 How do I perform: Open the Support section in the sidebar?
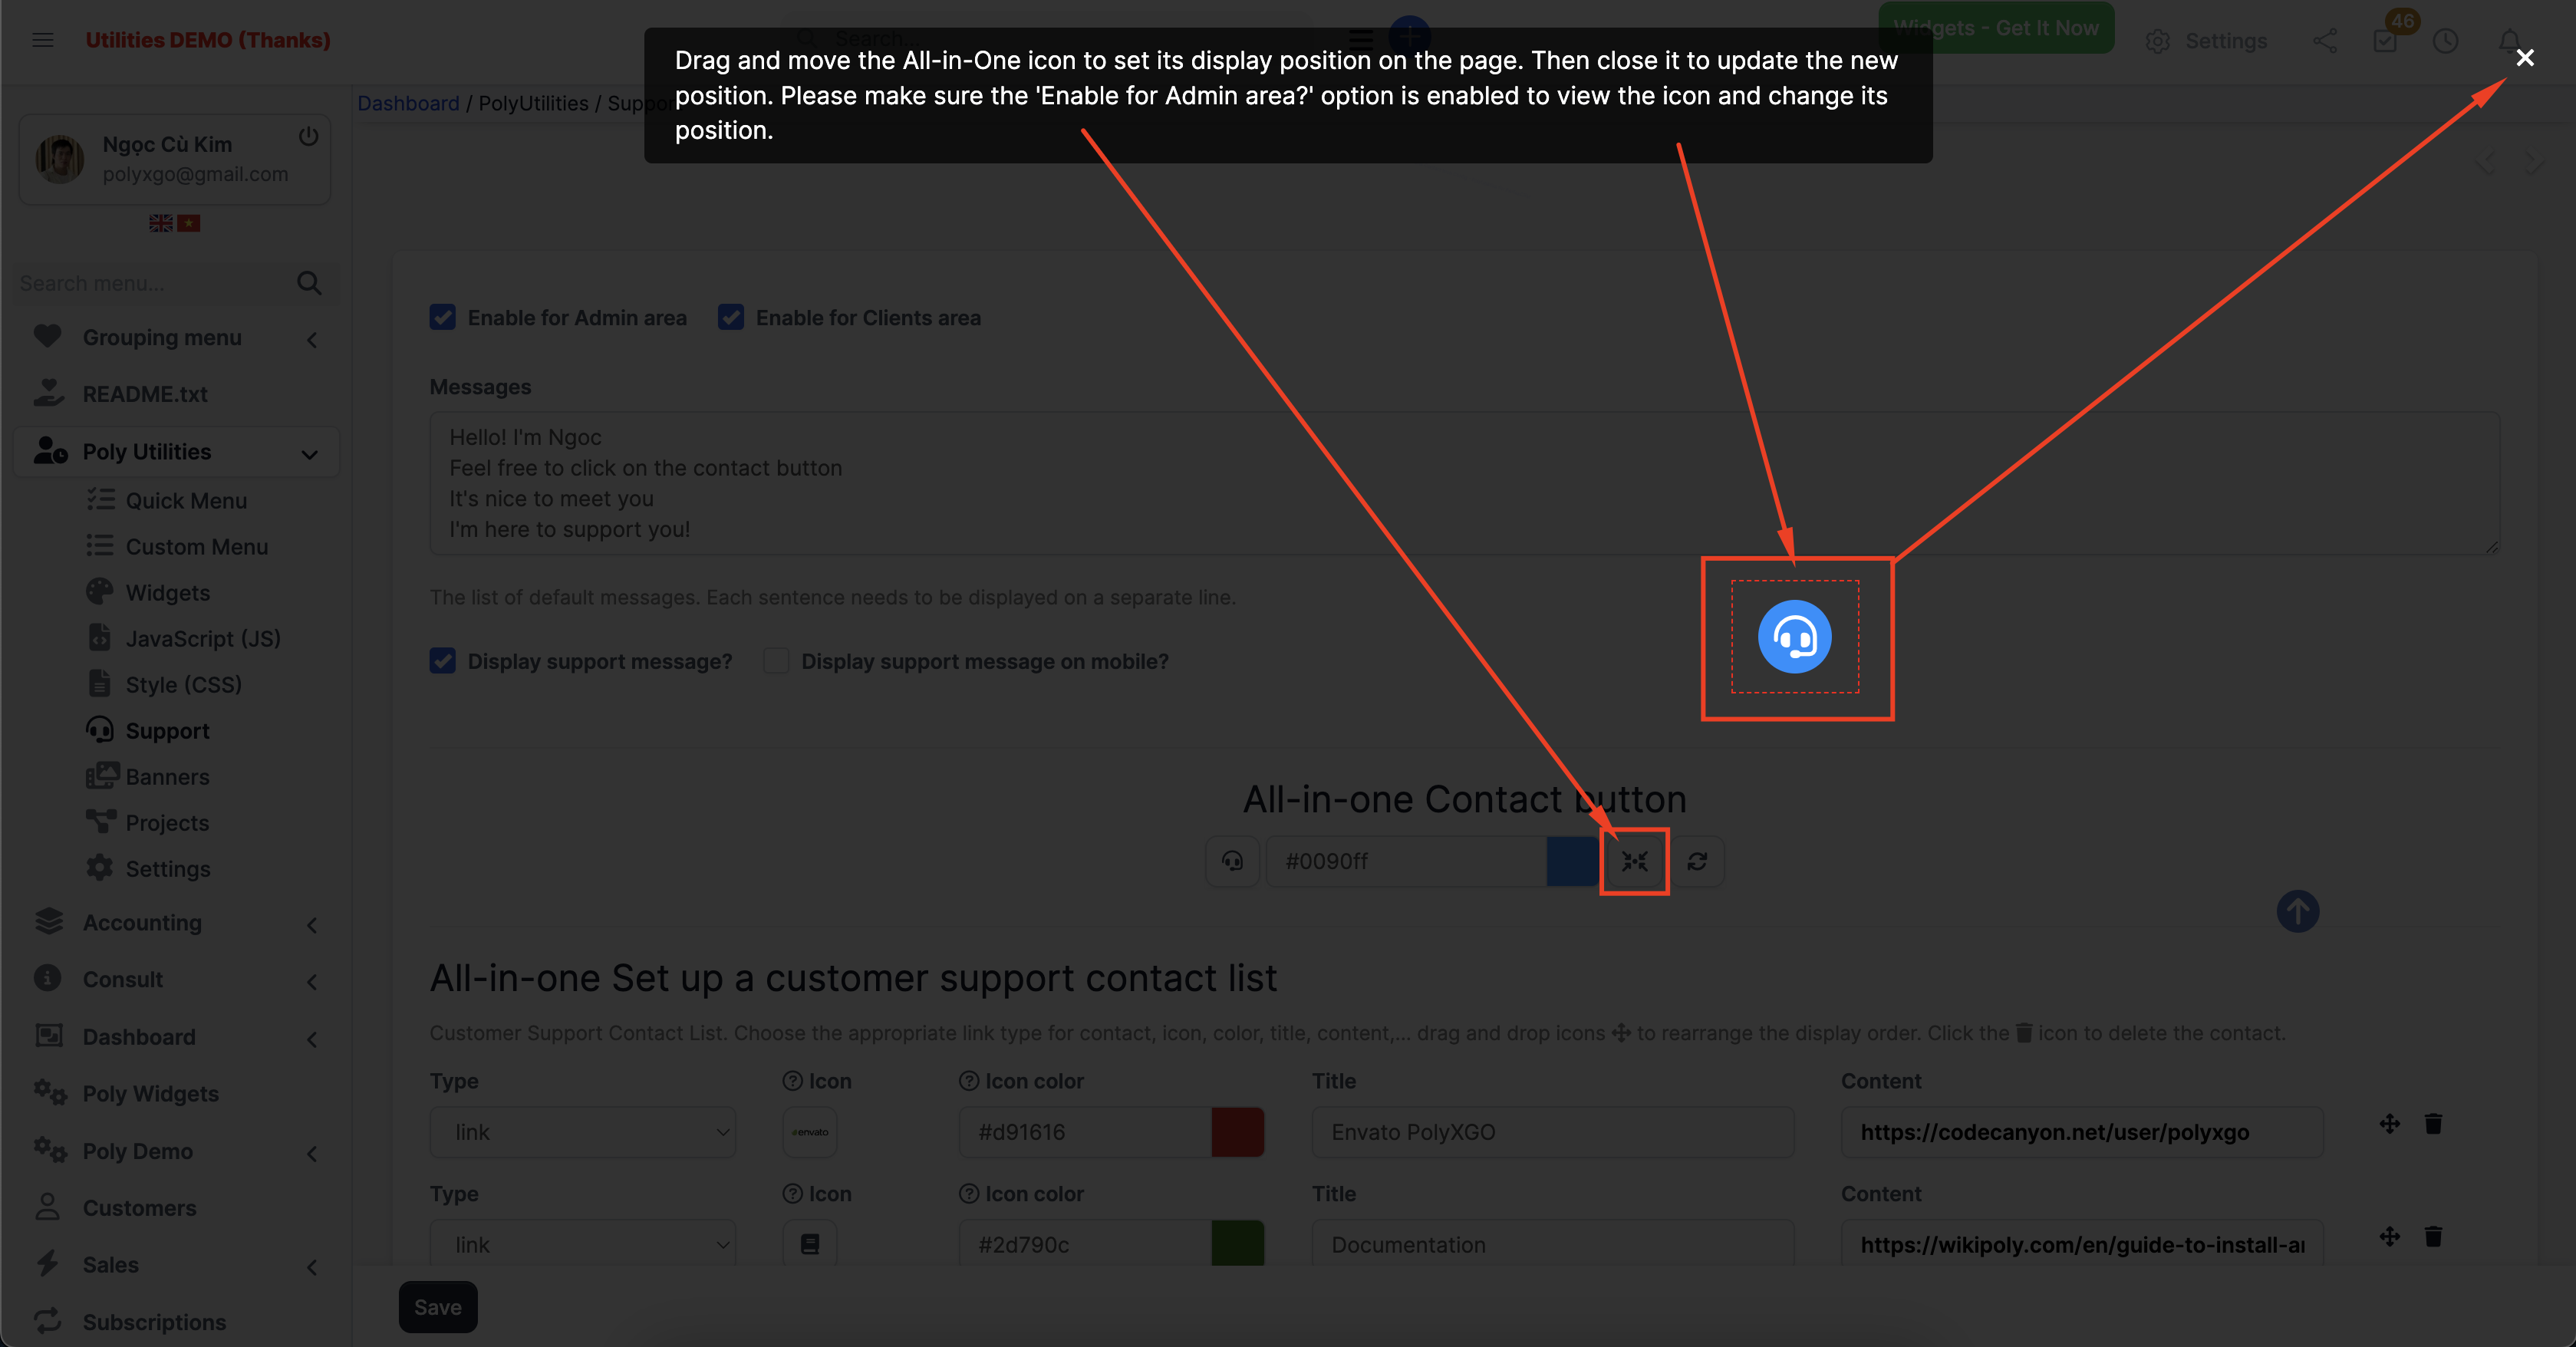170,730
